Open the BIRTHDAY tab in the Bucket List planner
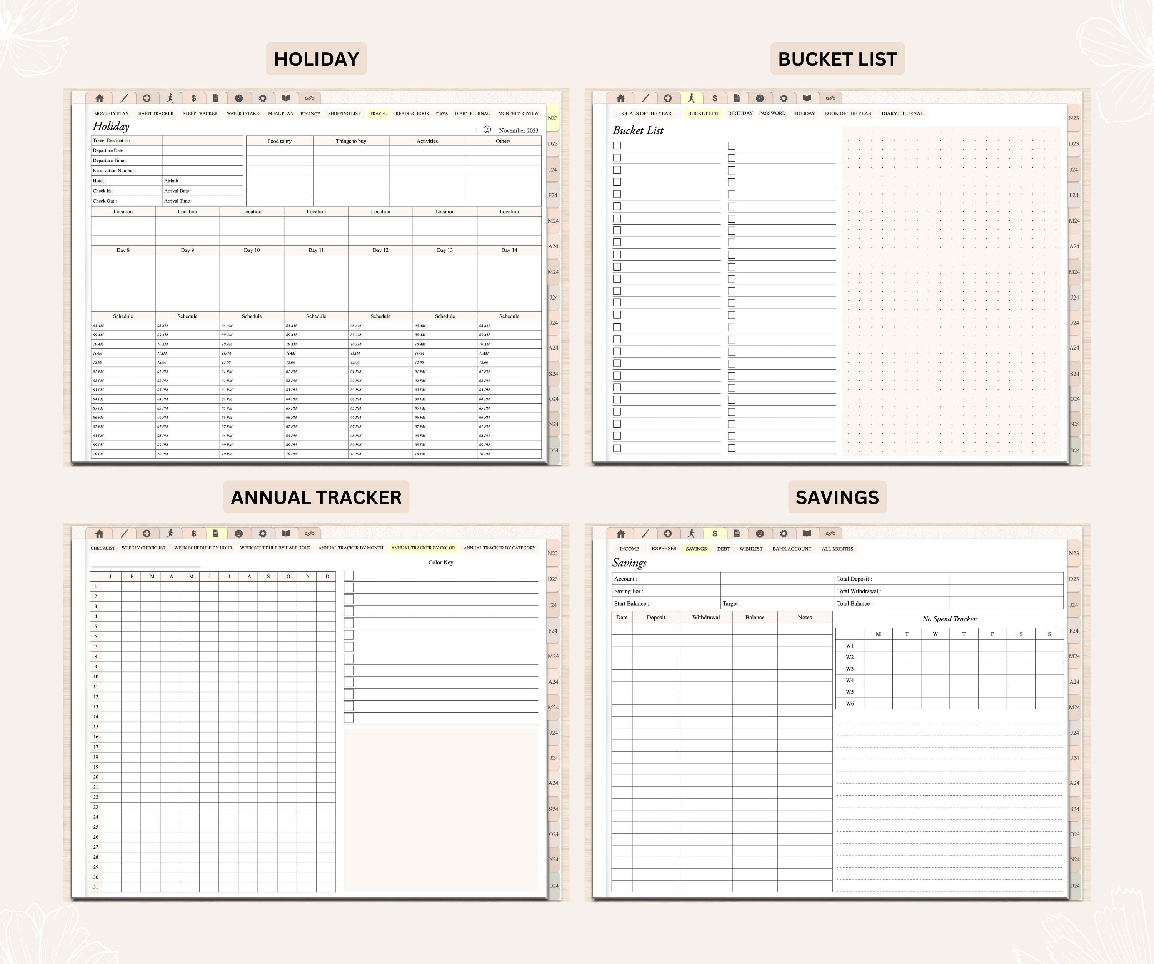The height and width of the screenshot is (964, 1154). tap(740, 113)
